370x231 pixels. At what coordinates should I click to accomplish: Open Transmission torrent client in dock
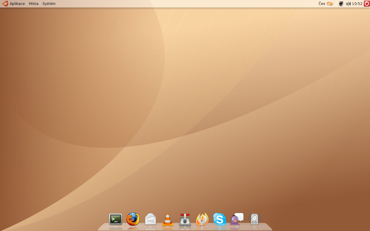pos(185,219)
